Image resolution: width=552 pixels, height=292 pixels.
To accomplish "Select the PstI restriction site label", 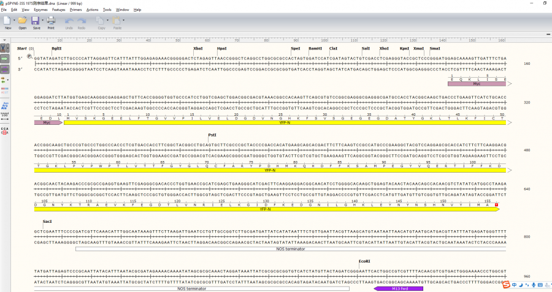I will pyautogui.click(x=212, y=135).
